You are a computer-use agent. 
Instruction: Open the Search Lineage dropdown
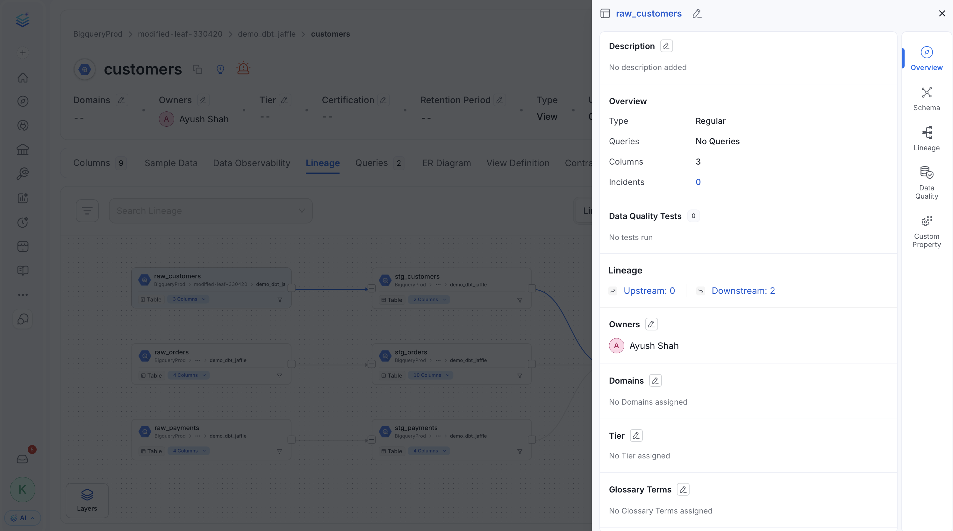coord(211,211)
